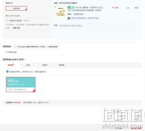Click the 修改 invoice link
The height and width of the screenshot is (131, 145).
(x=15, y=52)
